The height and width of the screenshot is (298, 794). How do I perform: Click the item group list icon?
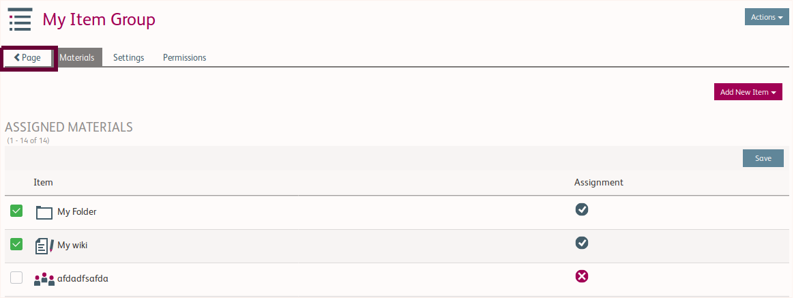click(20, 19)
